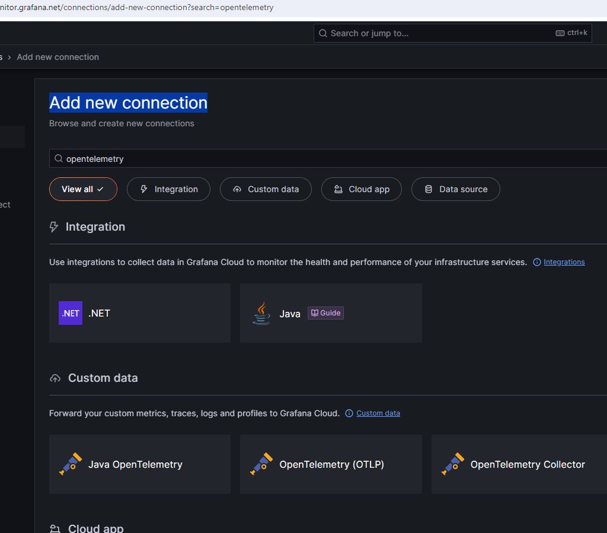607x533 pixels.
Task: Click the cloud icon in Custom data filter
Action: coord(237,189)
